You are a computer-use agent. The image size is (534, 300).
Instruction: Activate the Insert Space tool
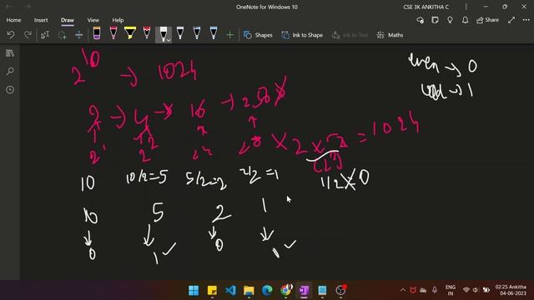(x=78, y=35)
